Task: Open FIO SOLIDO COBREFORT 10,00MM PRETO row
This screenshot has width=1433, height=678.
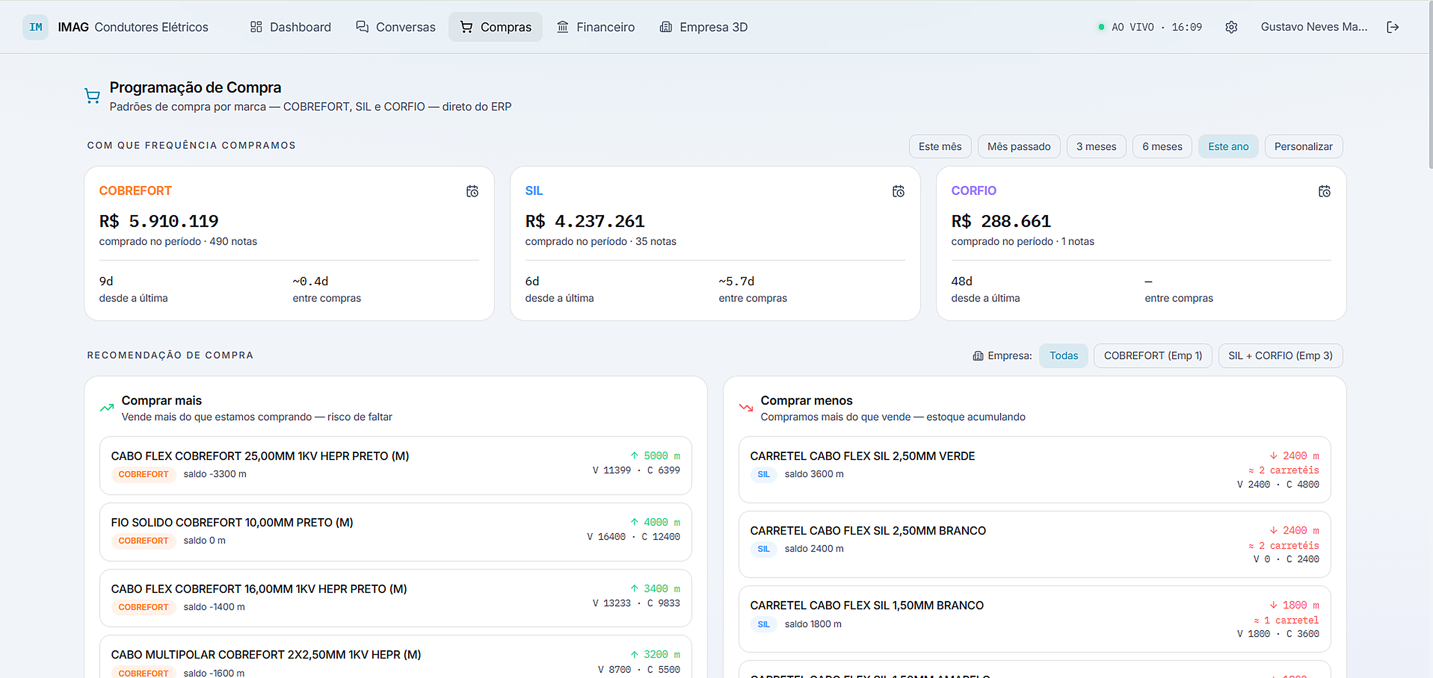Action: click(395, 532)
